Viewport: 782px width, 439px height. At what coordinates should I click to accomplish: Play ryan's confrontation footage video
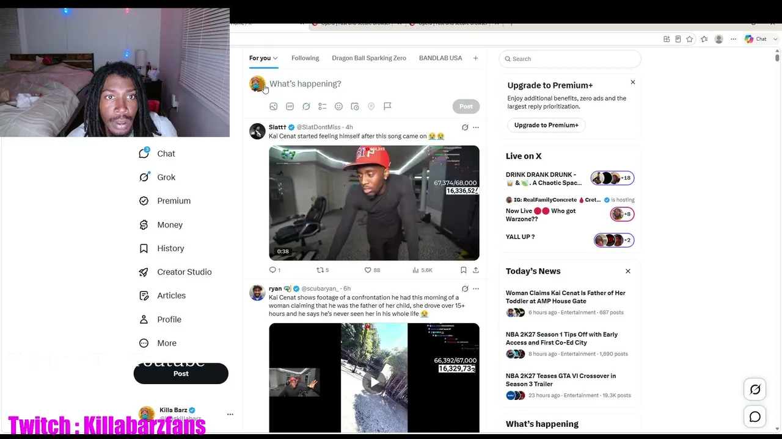click(x=374, y=382)
